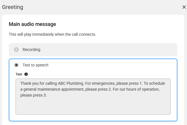Select the Recording radio button
This screenshot has height=125, width=187.
(x=16, y=50)
